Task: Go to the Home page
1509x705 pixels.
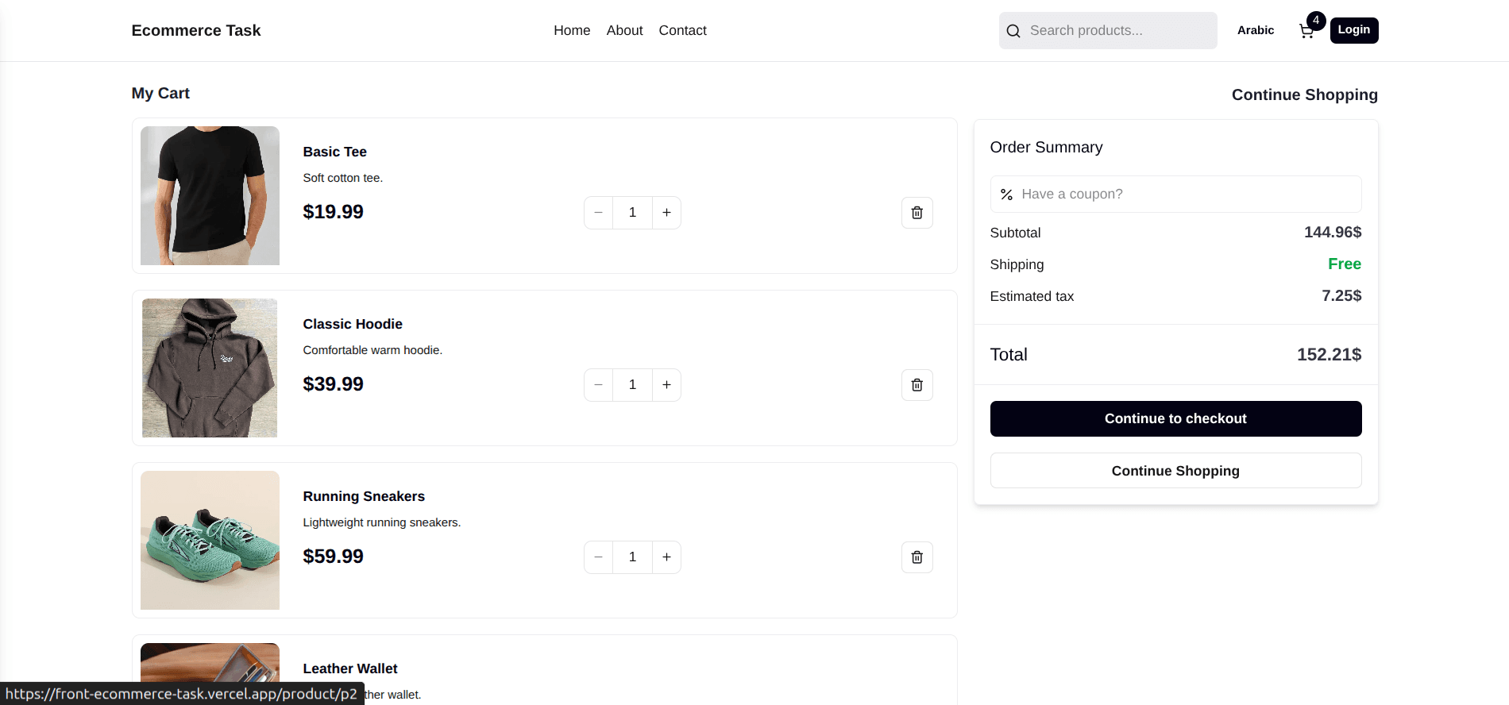Action: pyautogui.click(x=572, y=30)
